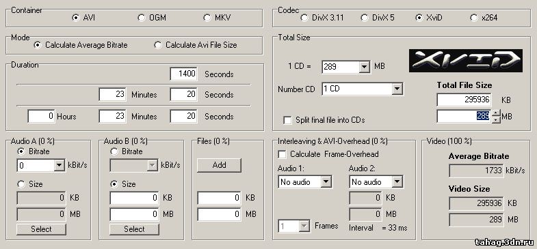The image size is (537, 249).
Task: Click the XviD logo image
Action: click(x=466, y=61)
